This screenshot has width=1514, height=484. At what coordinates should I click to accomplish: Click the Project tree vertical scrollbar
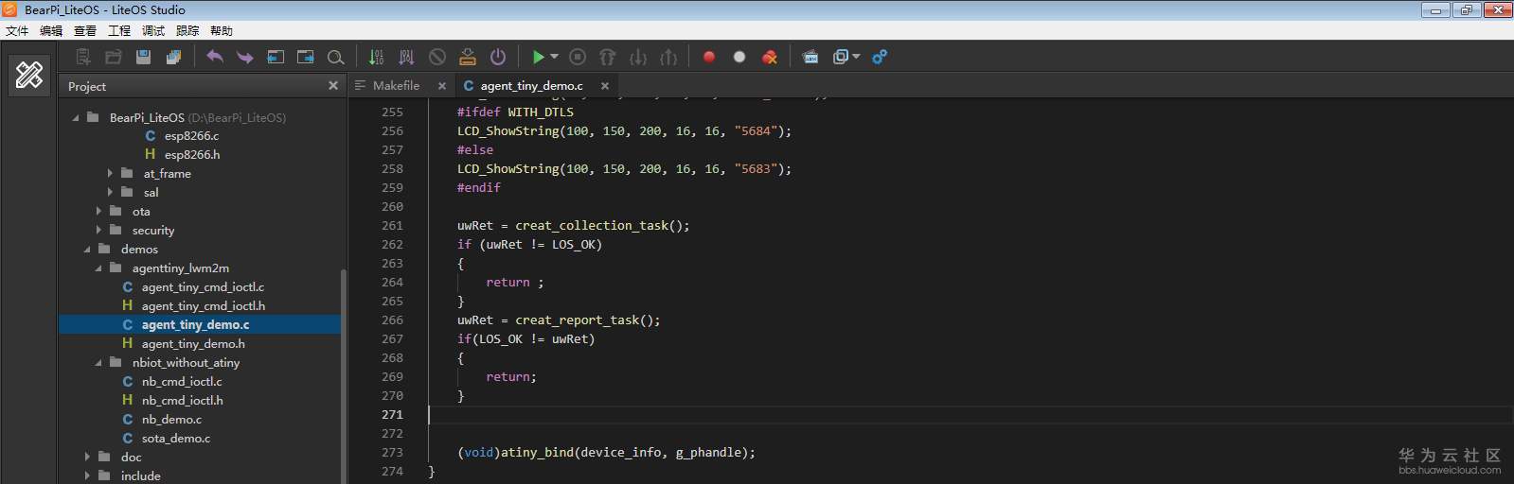344,376
